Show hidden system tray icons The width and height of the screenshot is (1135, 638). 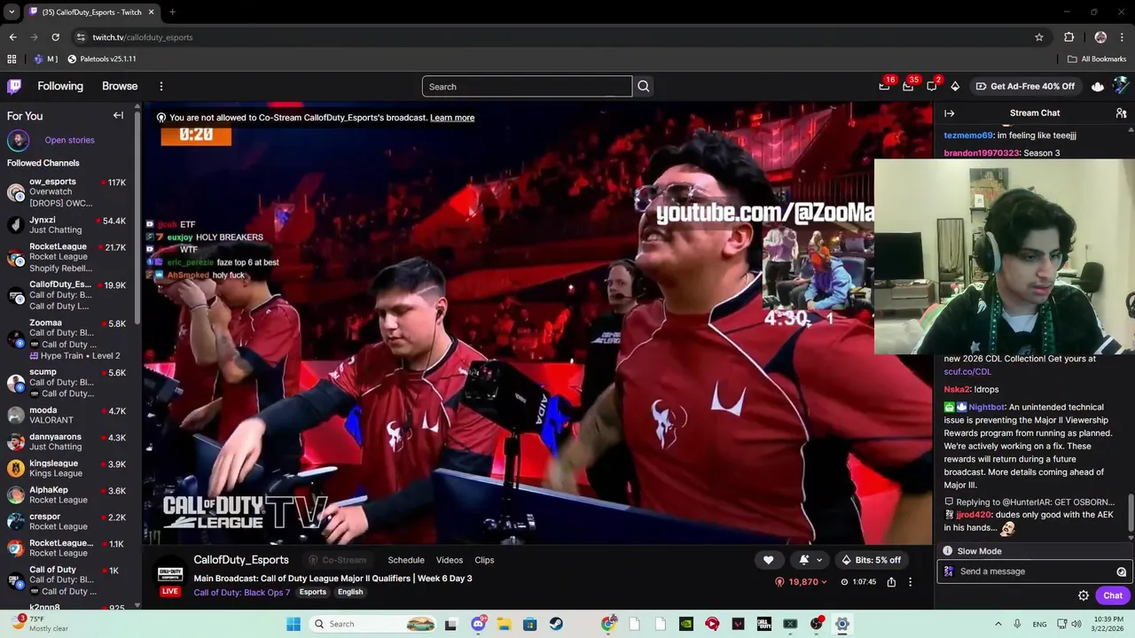tap(998, 624)
